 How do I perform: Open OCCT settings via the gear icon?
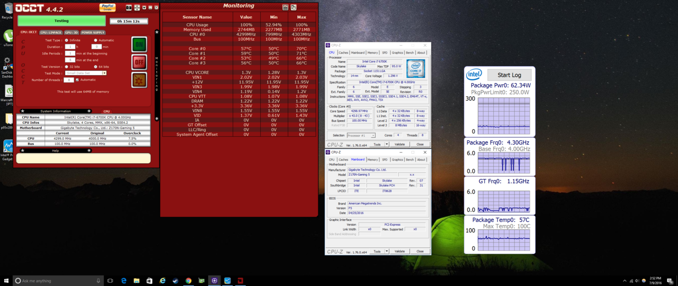(139, 80)
